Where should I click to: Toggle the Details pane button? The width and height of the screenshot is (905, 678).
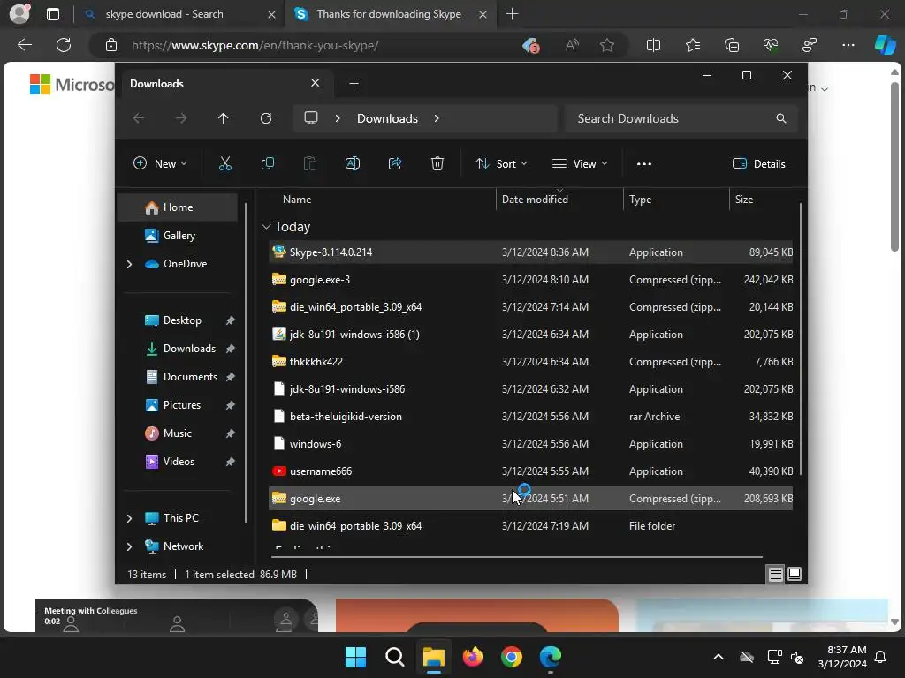759,163
